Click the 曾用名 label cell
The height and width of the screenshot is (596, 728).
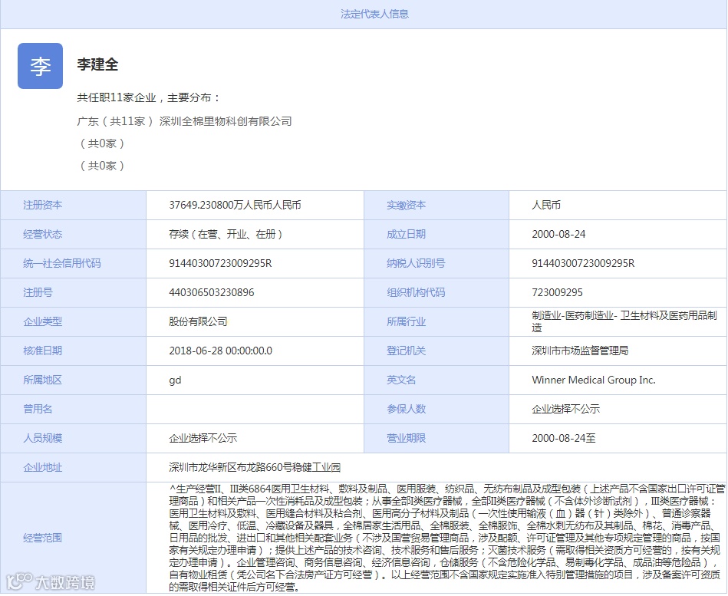[74, 409]
